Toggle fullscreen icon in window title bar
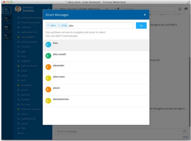Viewport: 191px width, 141px height. [x=188, y=2]
